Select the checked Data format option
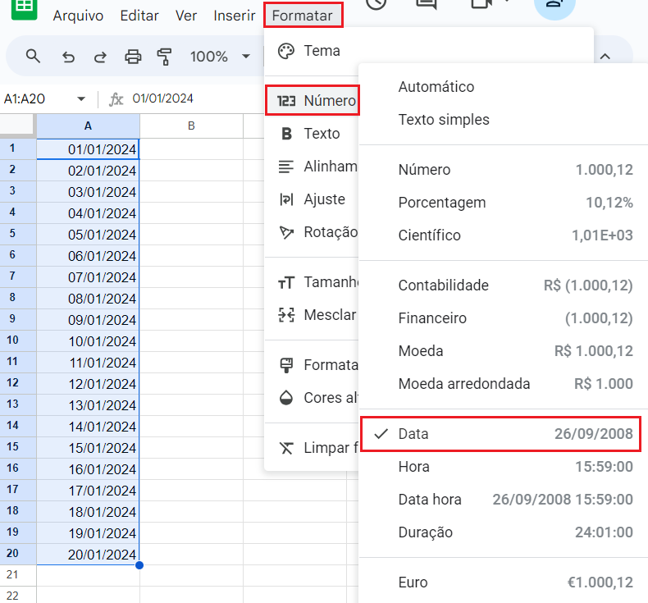The width and height of the screenshot is (648, 603). pyautogui.click(x=501, y=434)
